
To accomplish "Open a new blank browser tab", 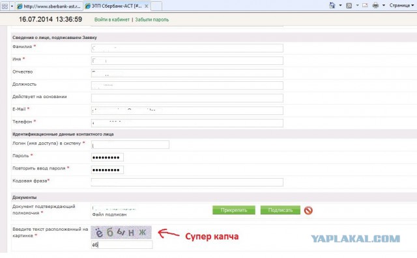I will pos(156,6).
